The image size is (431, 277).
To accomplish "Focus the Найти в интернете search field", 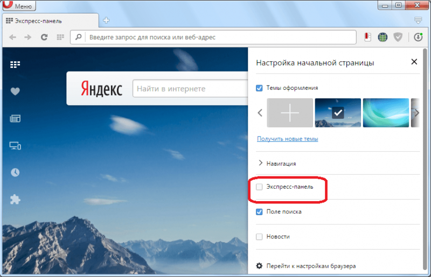I will 190,88.
